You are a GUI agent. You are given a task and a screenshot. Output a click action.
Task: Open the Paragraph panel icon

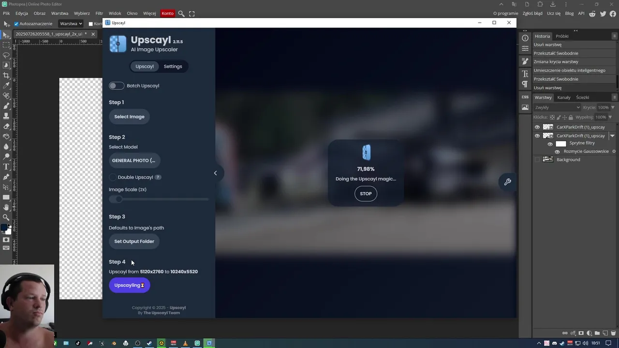pos(525,84)
